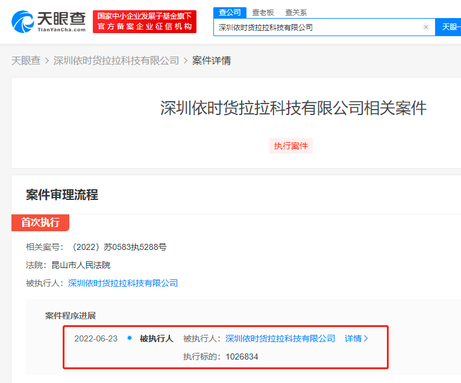Expand 详情 for the 2022-06-23 entry
461x383 pixels.
point(356,338)
